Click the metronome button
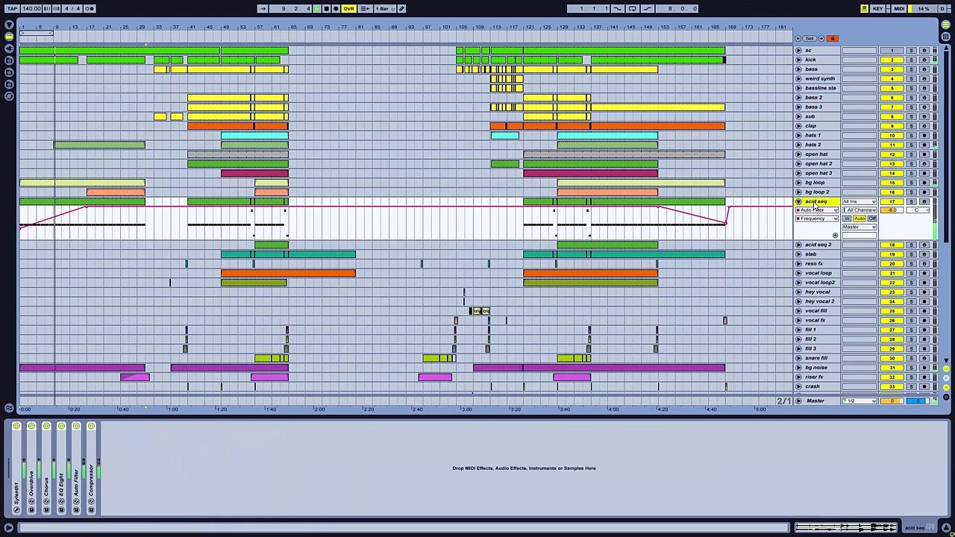Screen dimensions: 955x537 click(x=89, y=8)
